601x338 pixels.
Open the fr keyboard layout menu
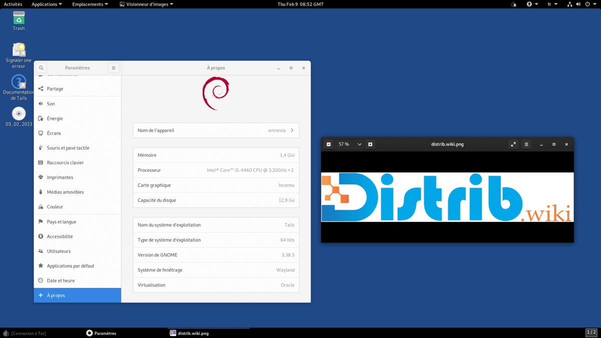(x=552, y=4)
